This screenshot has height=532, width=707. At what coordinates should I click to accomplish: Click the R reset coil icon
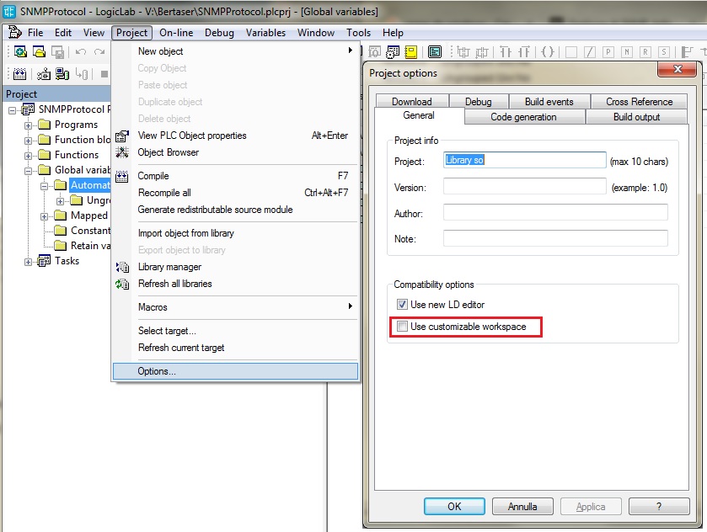[x=645, y=52]
